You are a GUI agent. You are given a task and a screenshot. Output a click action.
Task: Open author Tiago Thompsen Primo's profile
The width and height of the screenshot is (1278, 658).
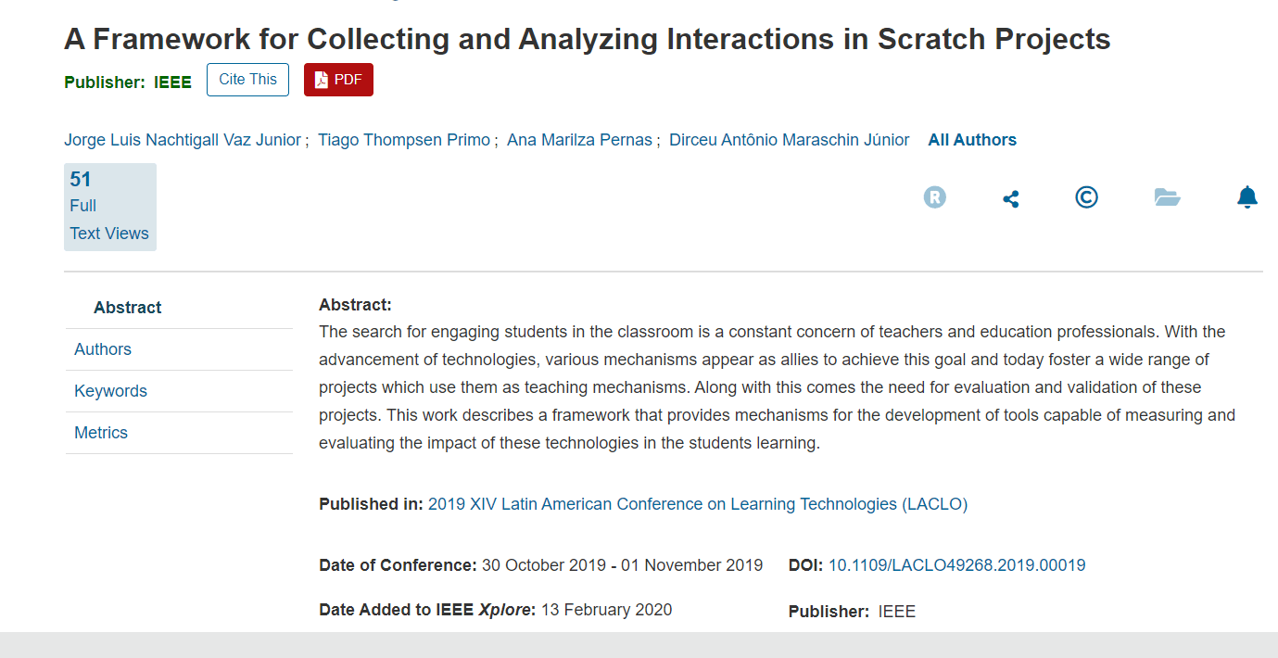(x=404, y=140)
